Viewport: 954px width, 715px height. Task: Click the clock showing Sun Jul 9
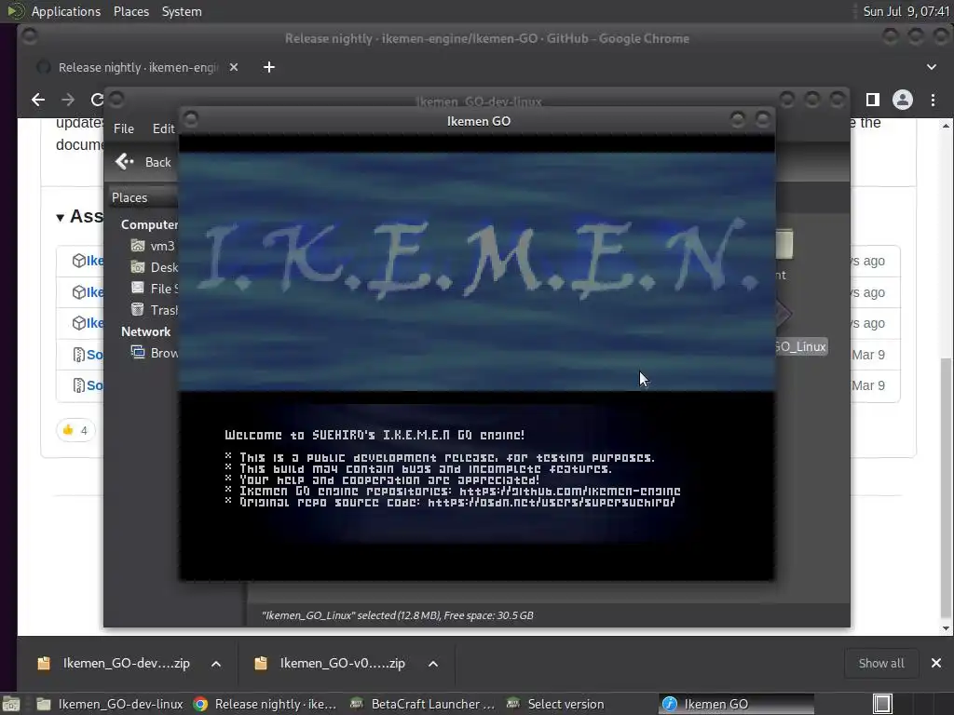click(x=906, y=11)
